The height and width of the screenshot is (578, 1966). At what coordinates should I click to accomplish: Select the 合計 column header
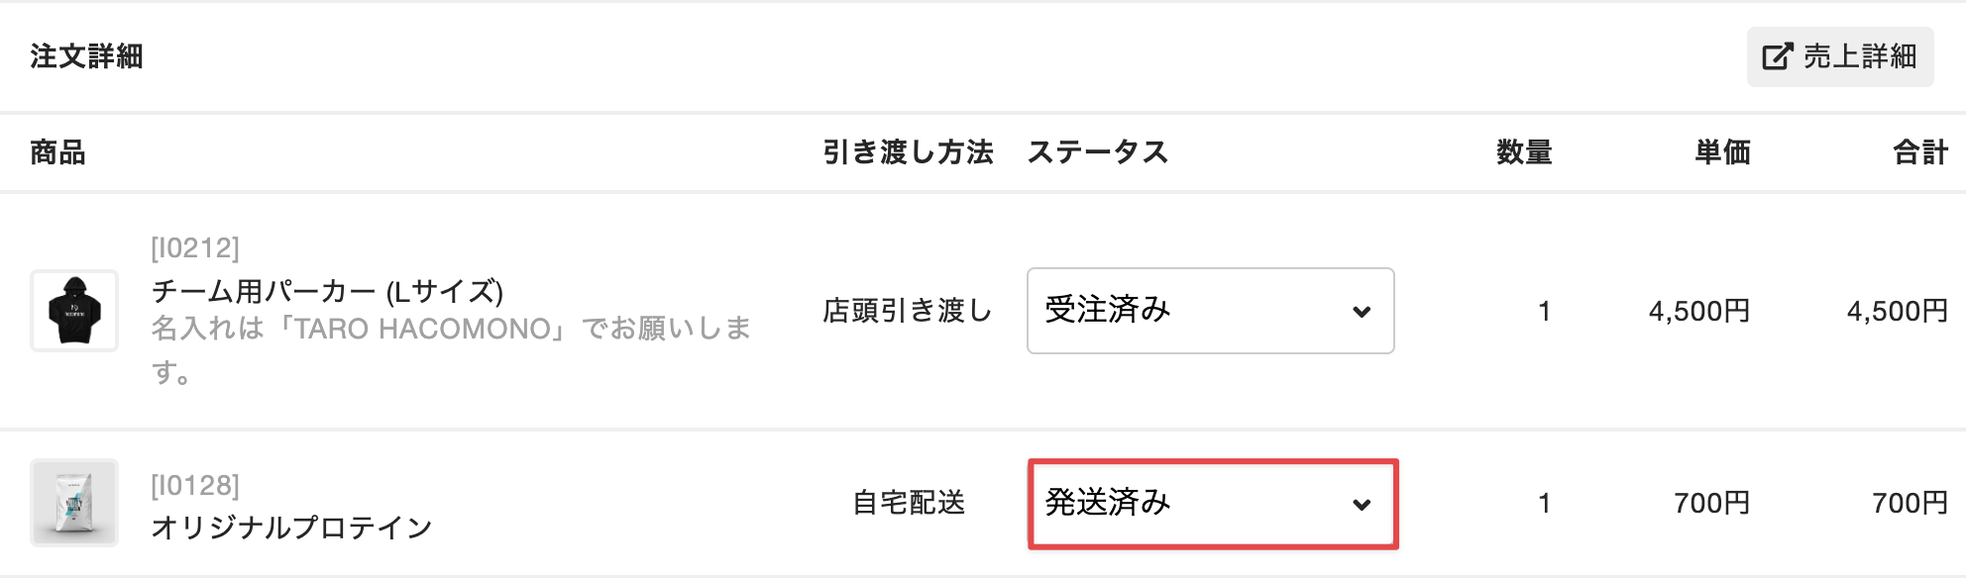(1920, 152)
